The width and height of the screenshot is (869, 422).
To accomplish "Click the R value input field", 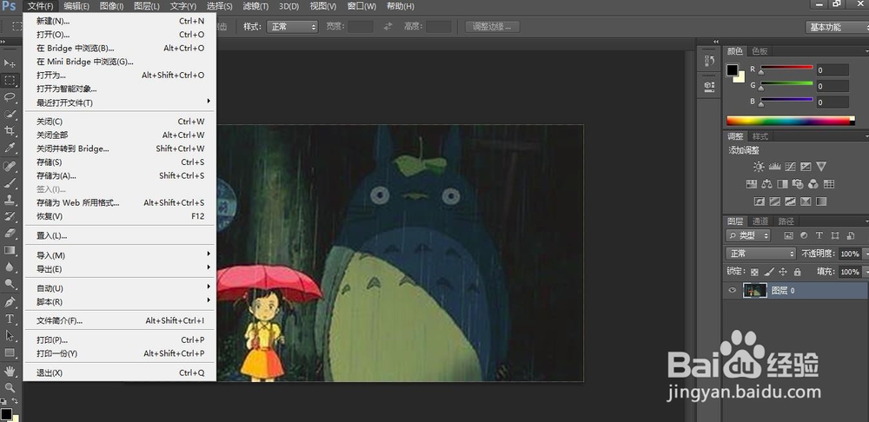I will (x=833, y=69).
